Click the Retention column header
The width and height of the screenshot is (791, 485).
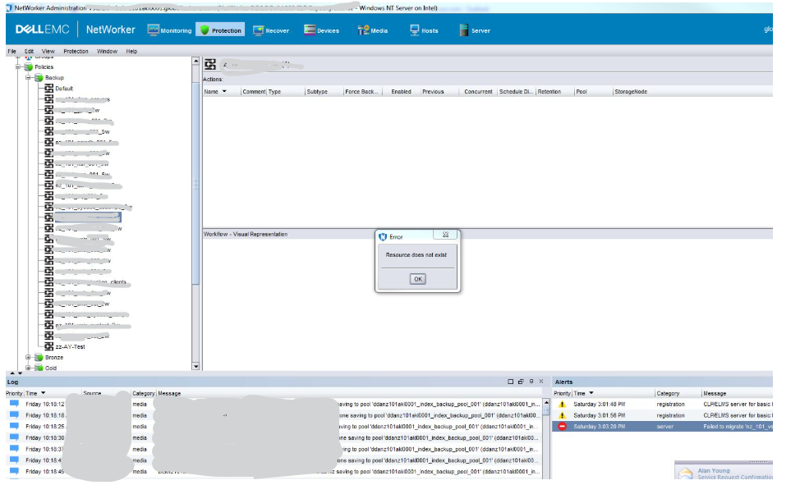click(x=555, y=92)
